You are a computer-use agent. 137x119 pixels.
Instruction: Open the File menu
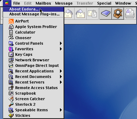click(17, 3)
